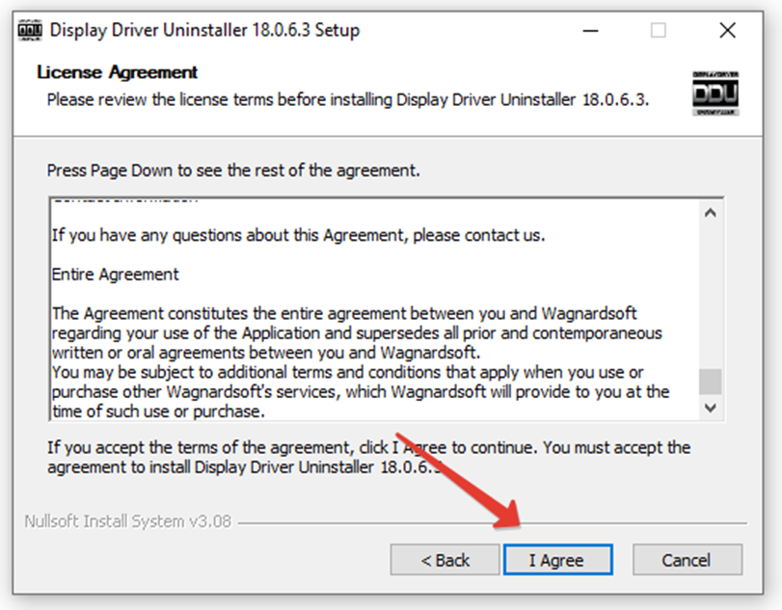
Task: Click the 'License Agreement' header title
Action: pos(118,72)
